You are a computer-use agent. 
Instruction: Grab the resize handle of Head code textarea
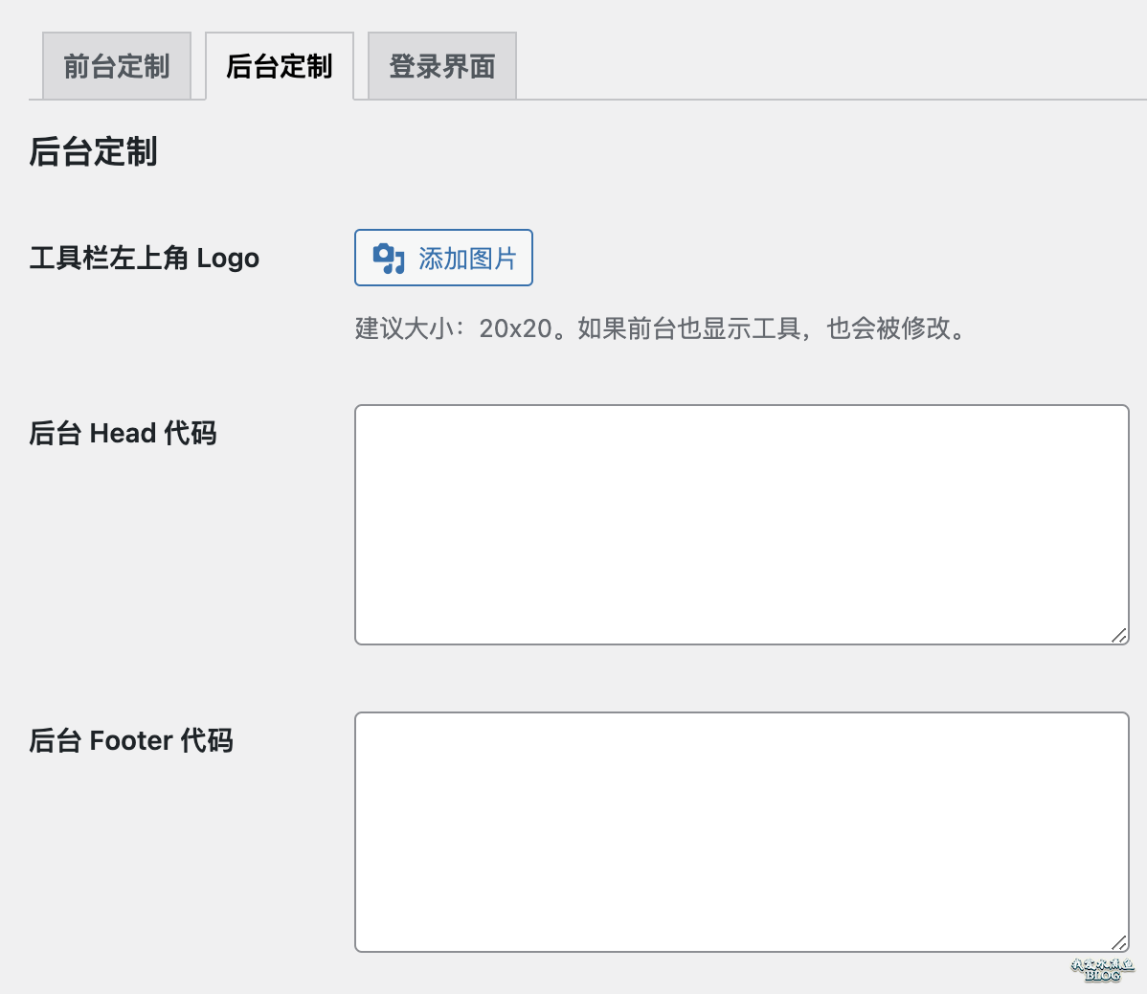coord(1118,635)
